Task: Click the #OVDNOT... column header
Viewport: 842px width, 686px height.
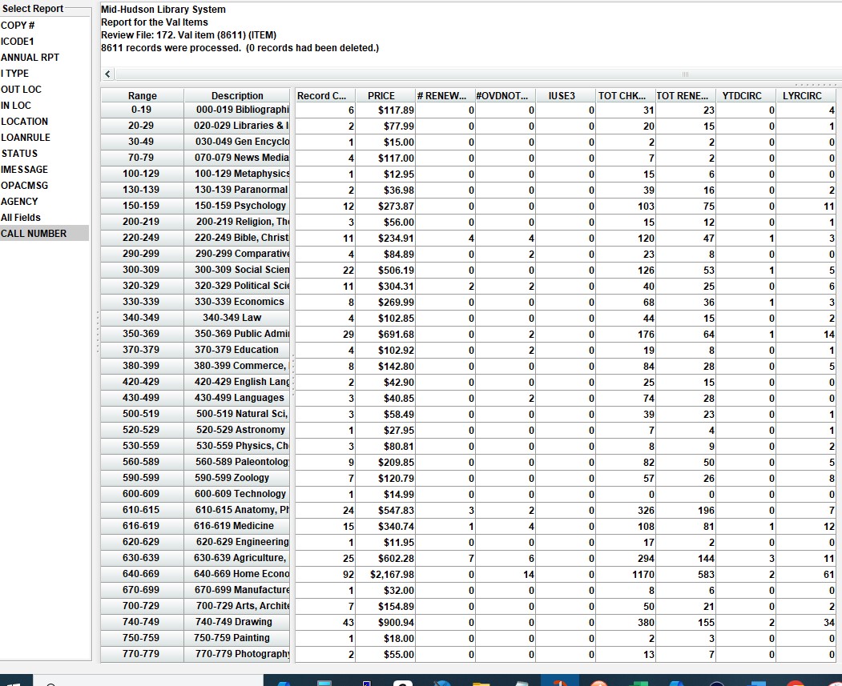Action: point(506,95)
